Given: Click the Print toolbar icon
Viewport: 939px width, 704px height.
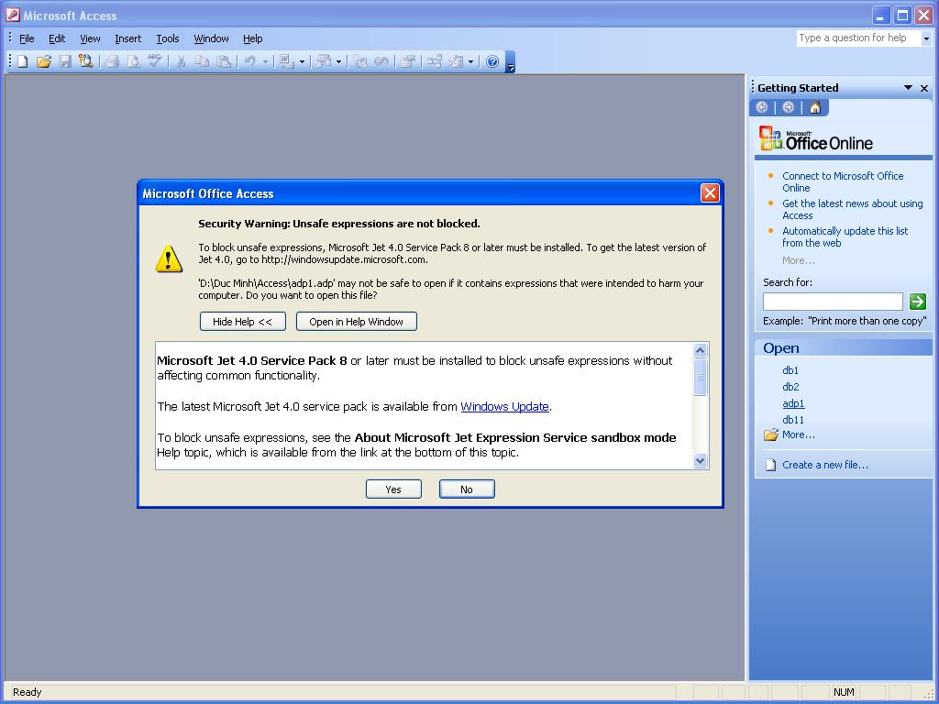Looking at the screenshot, I should pyautogui.click(x=112, y=61).
